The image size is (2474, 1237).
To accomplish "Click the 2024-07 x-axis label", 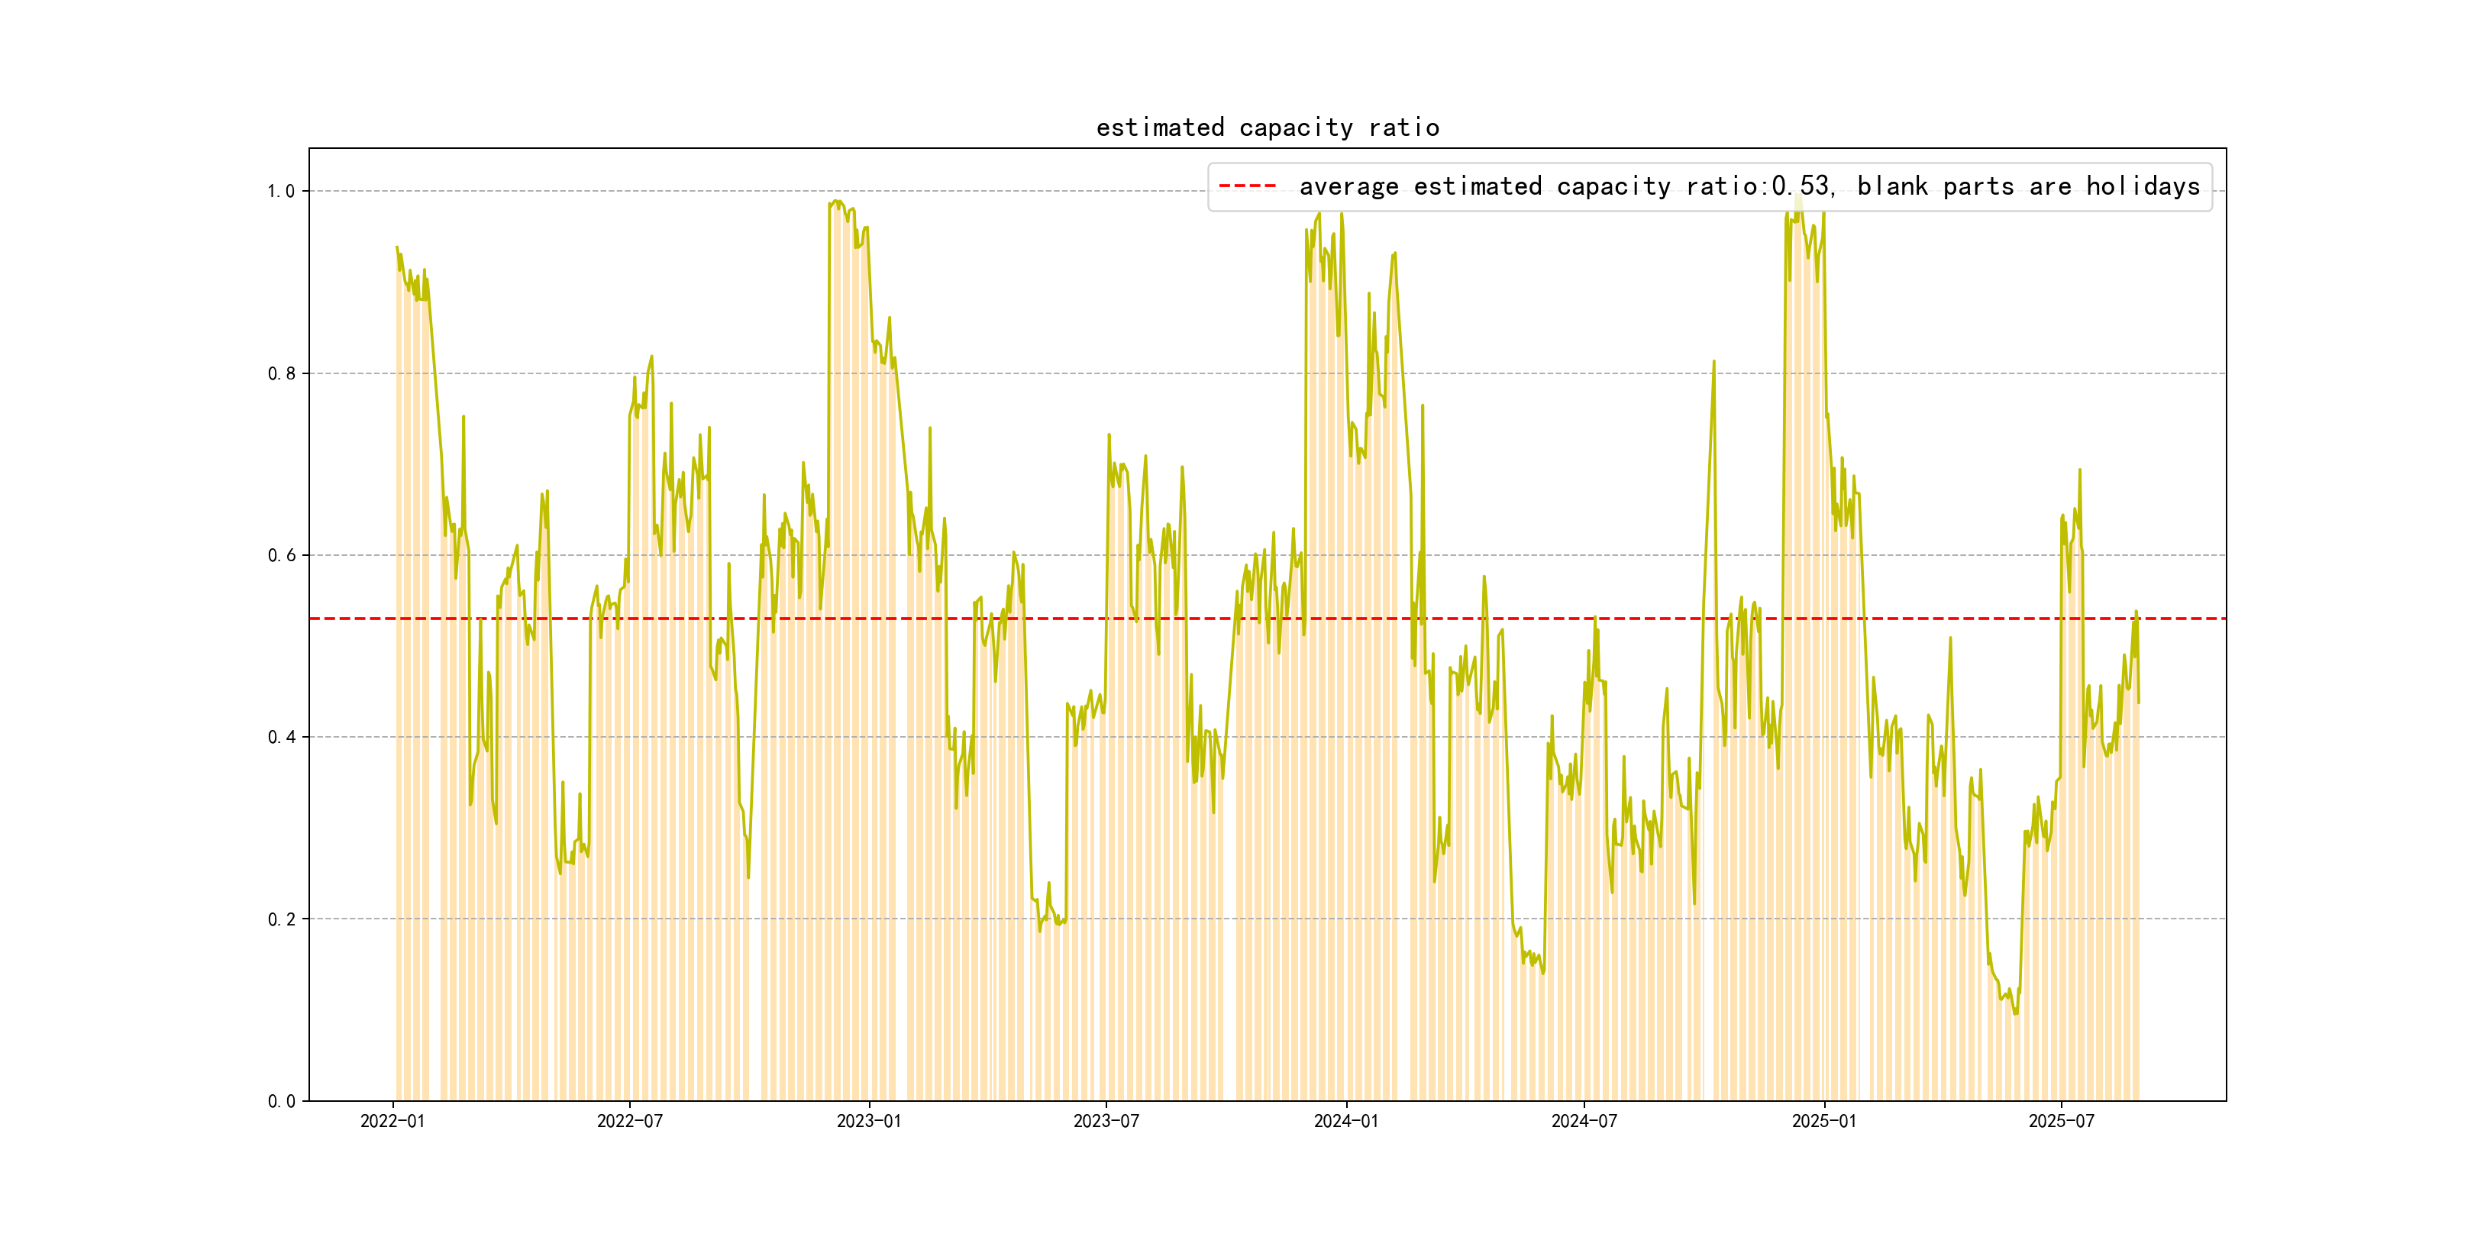I will tap(1584, 1121).
